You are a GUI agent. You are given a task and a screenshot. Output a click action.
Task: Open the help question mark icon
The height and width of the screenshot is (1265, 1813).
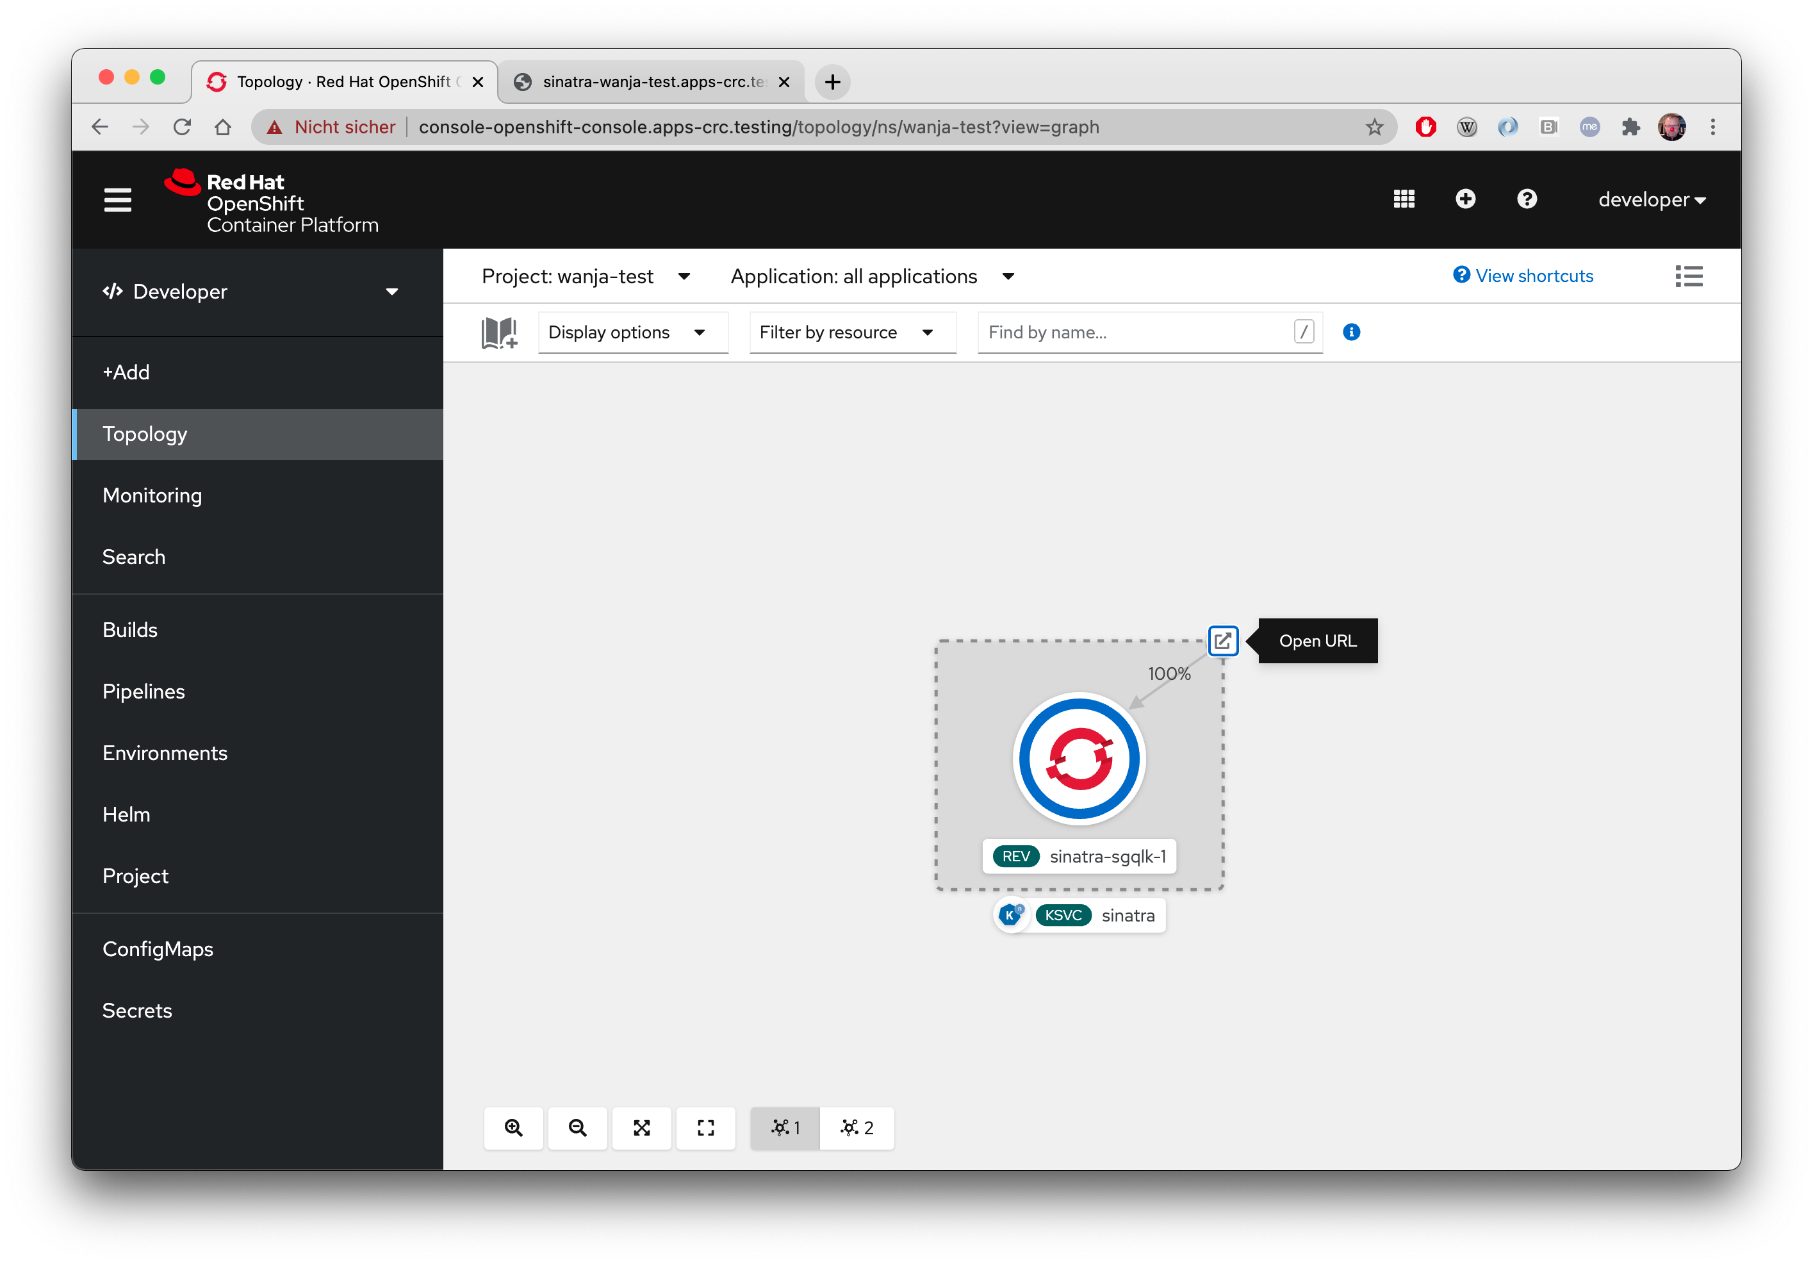pyautogui.click(x=1527, y=199)
